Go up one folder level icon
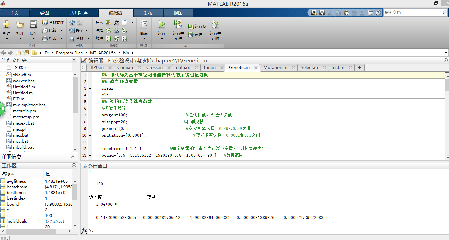449x240 pixels. point(18,53)
